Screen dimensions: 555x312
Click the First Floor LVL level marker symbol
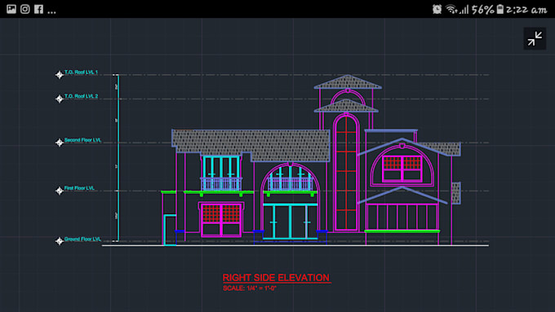[x=59, y=191]
